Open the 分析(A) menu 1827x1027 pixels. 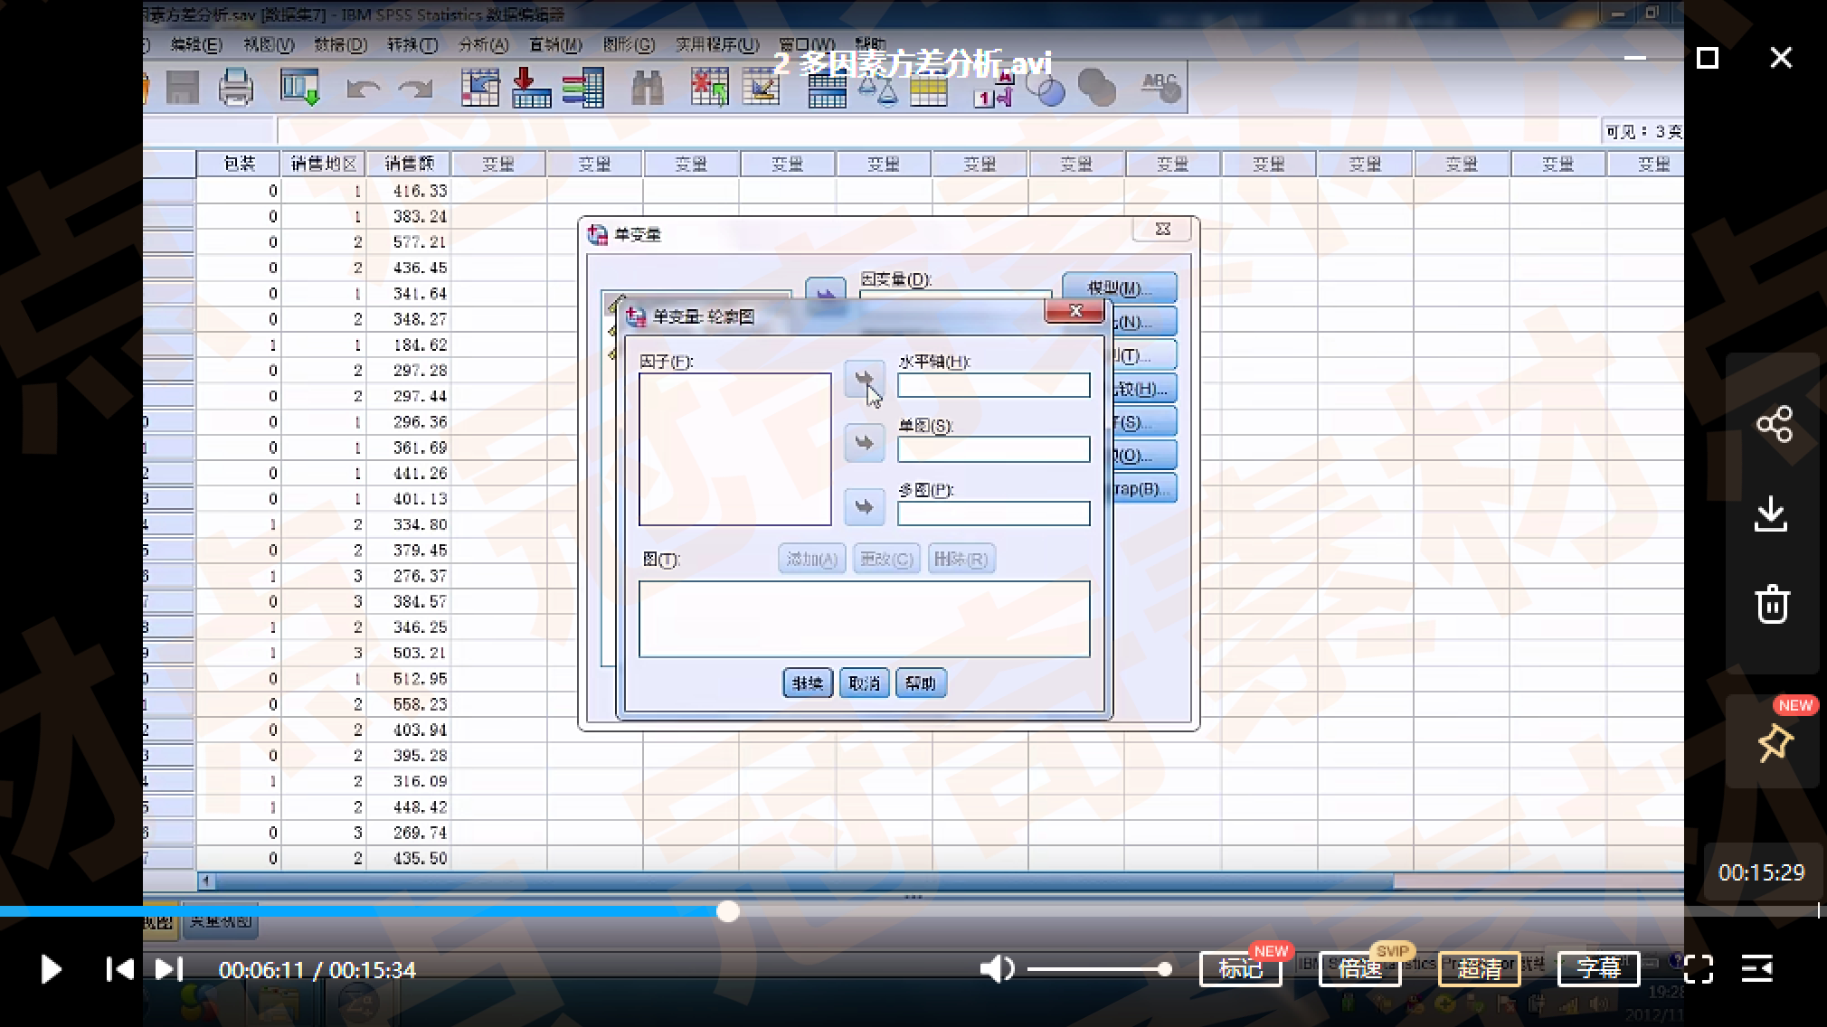tap(483, 44)
